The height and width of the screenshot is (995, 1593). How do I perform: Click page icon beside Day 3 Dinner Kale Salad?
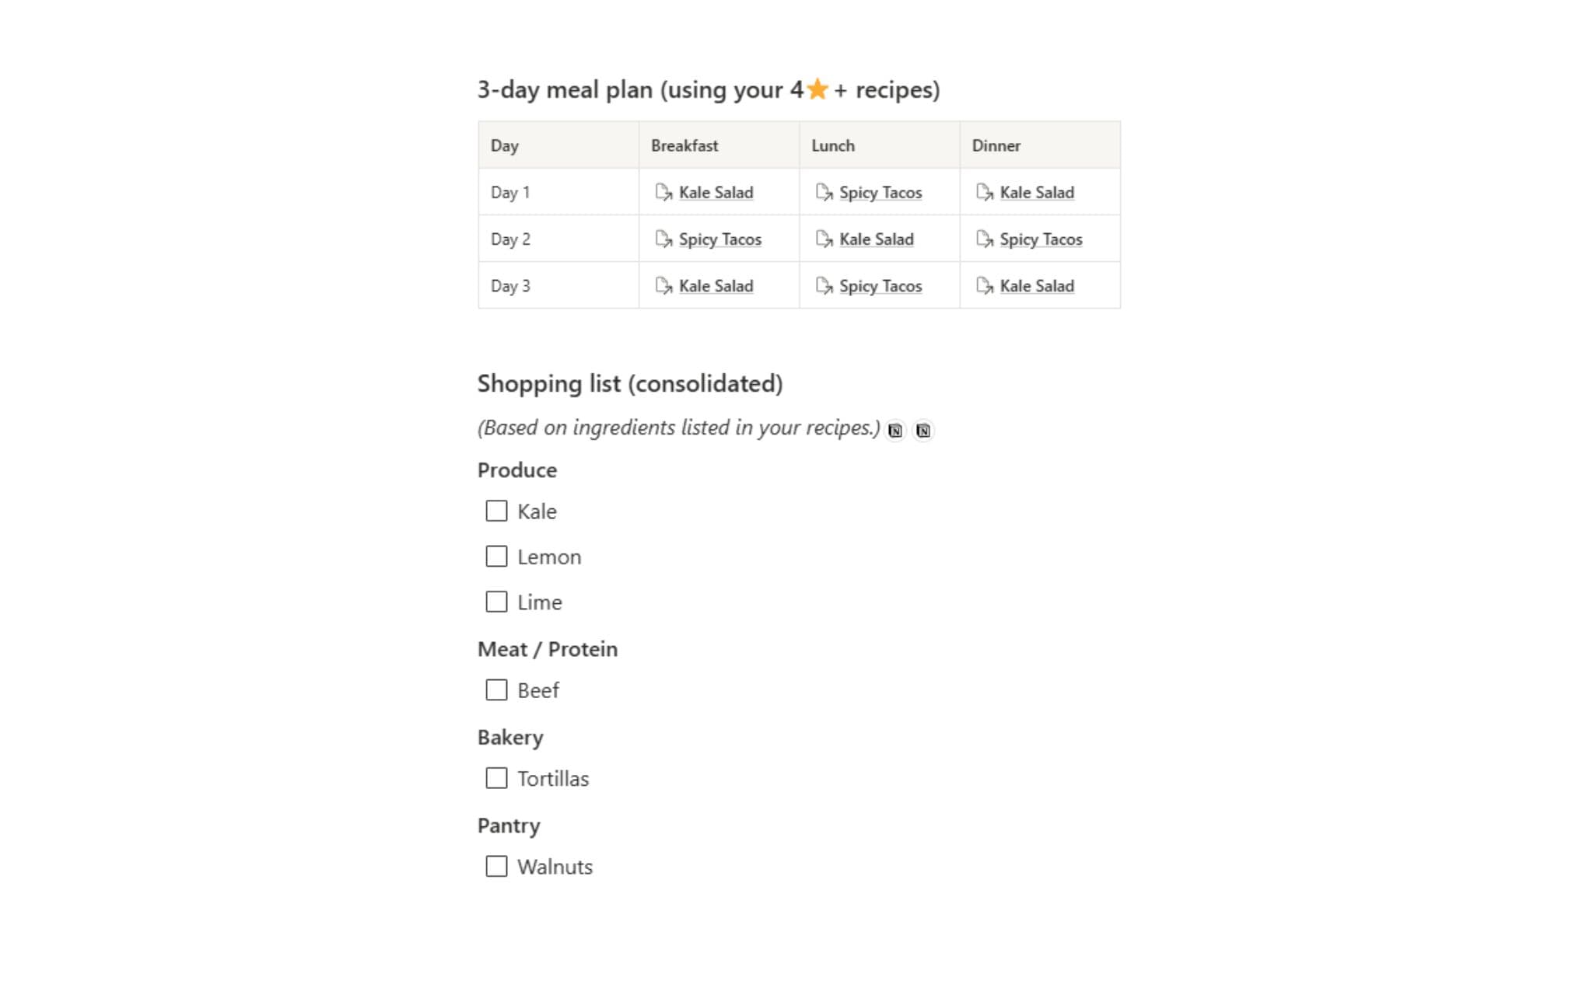click(x=984, y=285)
